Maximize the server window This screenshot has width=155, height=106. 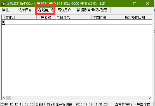tap(135, 4)
